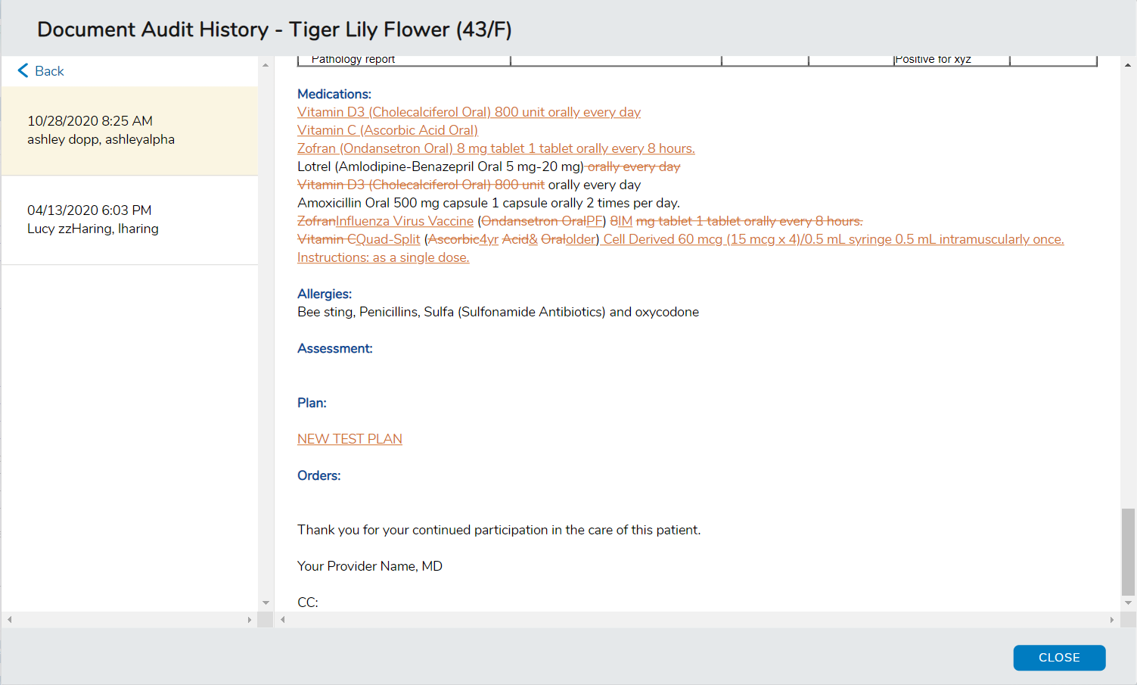1137x685 pixels.
Task: Click left sidebar scroll up arrow
Action: click(266, 65)
